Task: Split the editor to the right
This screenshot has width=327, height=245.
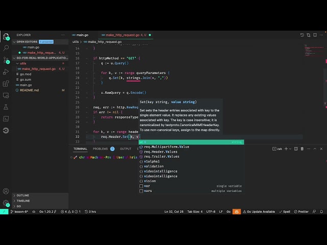Action: click(x=315, y=35)
